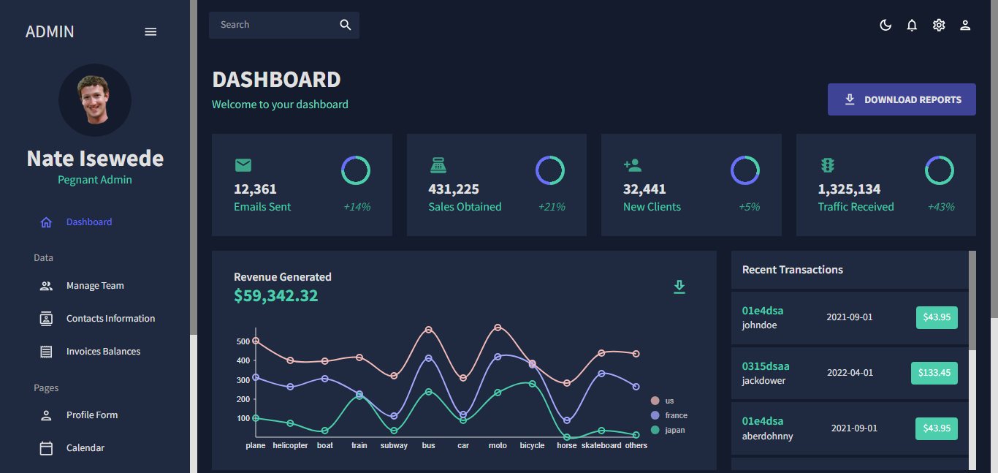Image resolution: width=998 pixels, height=473 pixels.
Task: Toggle dark mode with the moon icon
Action: point(885,26)
